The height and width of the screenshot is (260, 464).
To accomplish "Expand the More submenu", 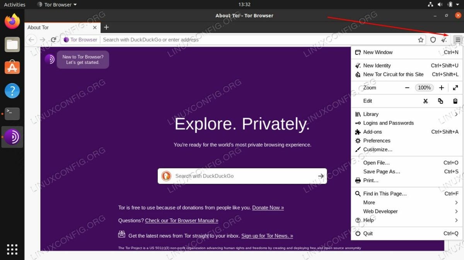I will click(407, 203).
